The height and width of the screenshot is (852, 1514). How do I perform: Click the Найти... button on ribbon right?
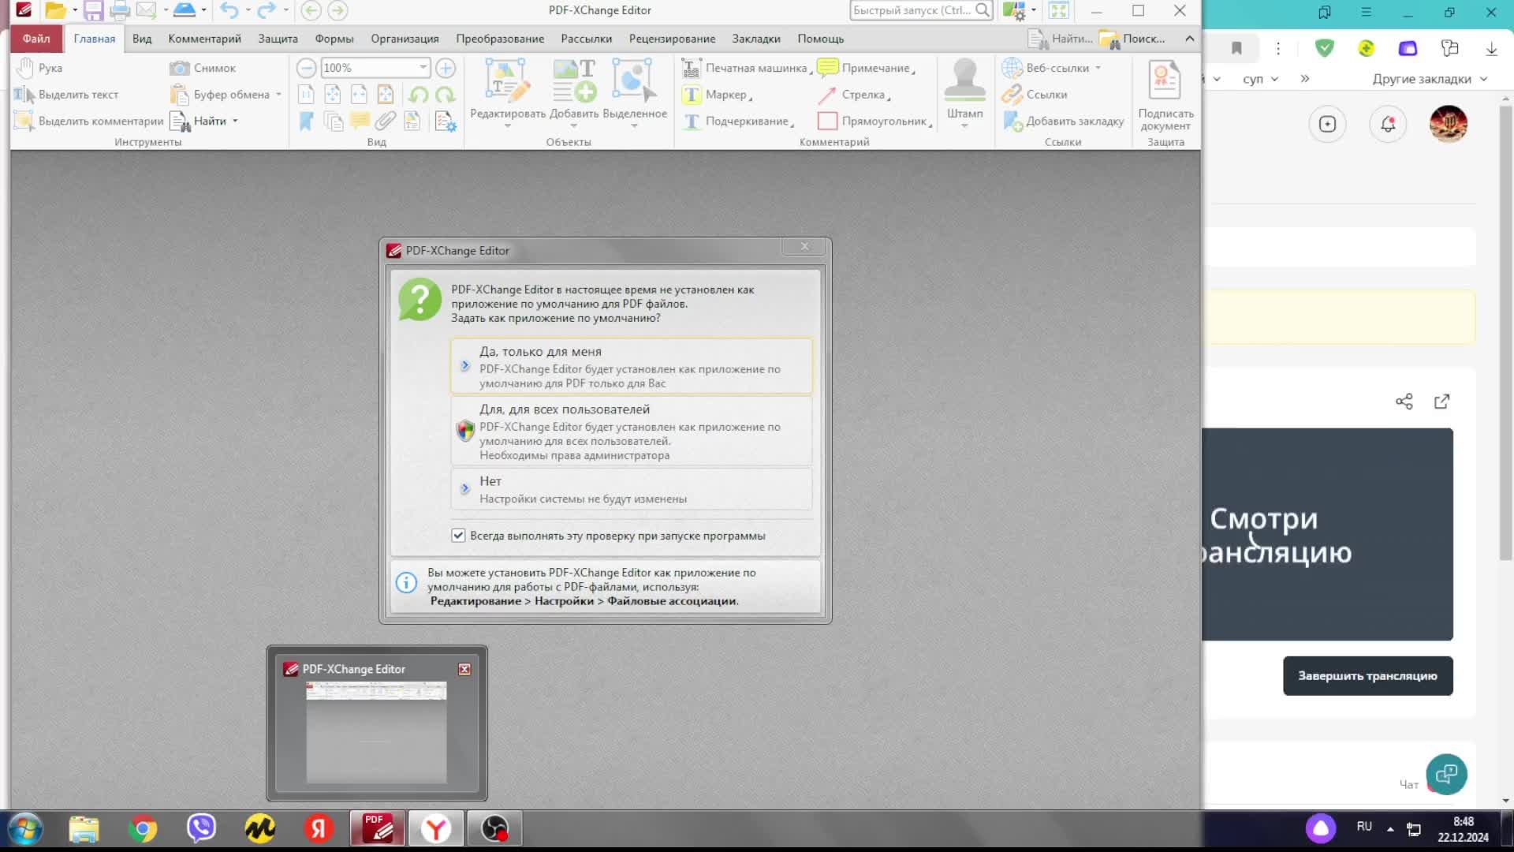pyautogui.click(x=1061, y=38)
